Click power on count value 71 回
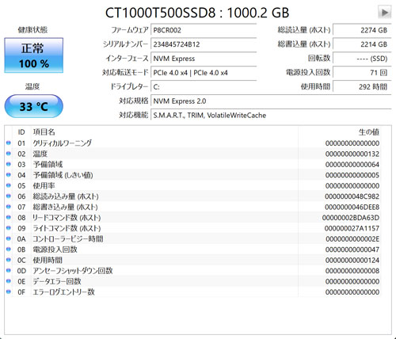Viewport: 396px width, 339px height. click(362, 73)
